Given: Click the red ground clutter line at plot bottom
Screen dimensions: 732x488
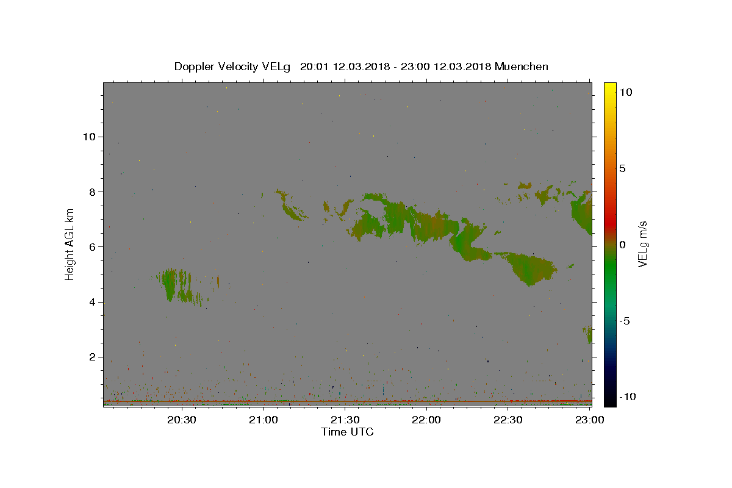Looking at the screenshot, I should click(x=347, y=401).
